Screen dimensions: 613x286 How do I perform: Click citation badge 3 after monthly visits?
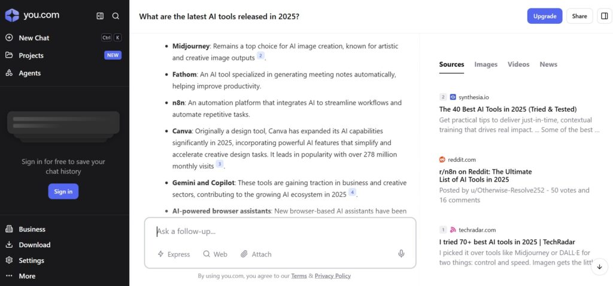220,164
